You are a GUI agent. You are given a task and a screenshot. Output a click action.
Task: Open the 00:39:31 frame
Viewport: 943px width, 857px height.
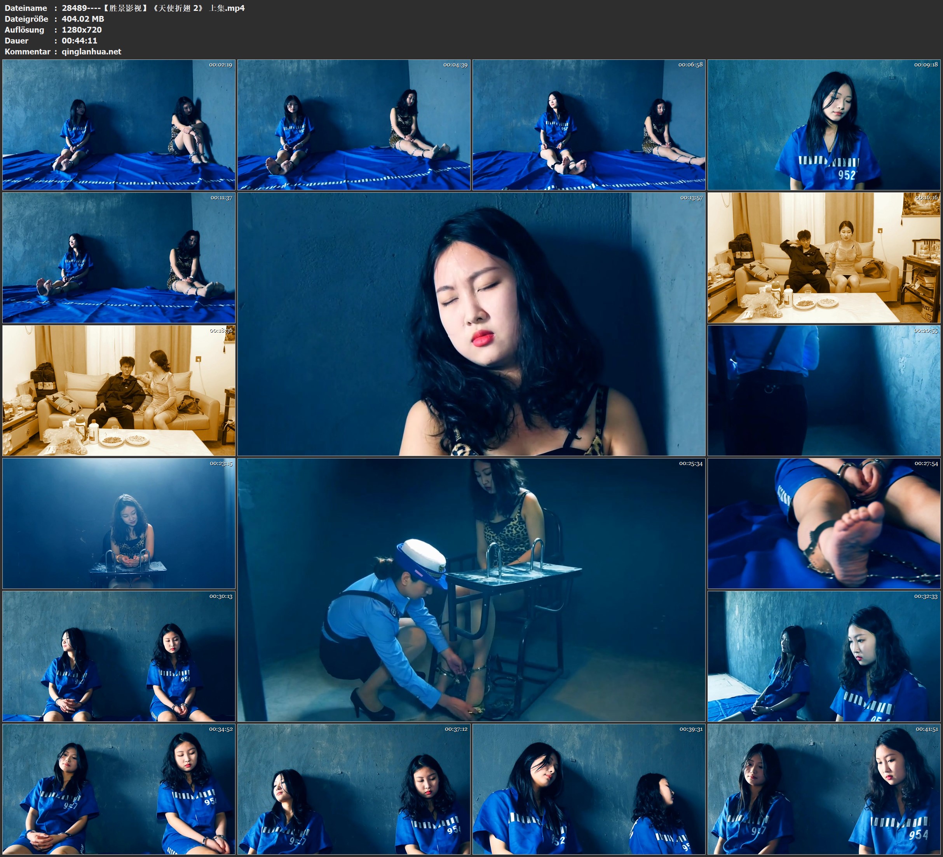(589, 789)
